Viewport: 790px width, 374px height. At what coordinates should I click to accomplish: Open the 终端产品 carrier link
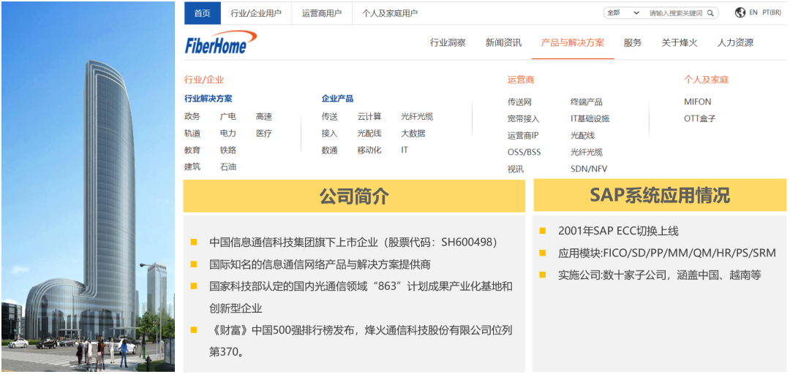(587, 102)
